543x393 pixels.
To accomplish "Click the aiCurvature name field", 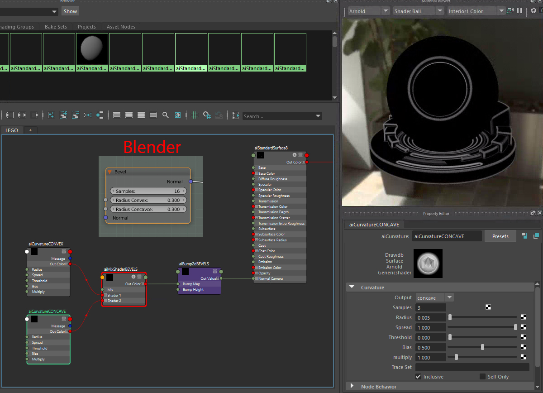I will (447, 236).
